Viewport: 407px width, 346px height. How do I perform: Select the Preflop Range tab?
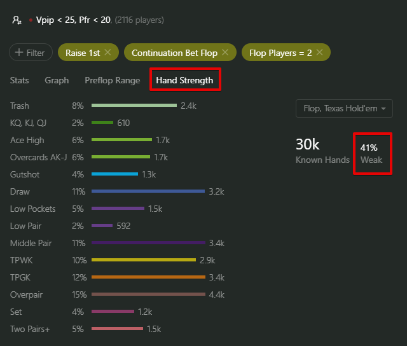point(112,81)
